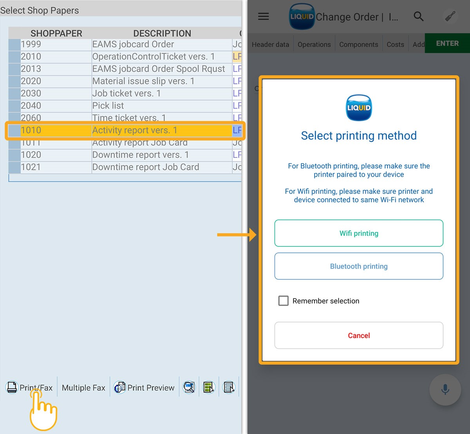Cancel the printing method dialog
Screen dimensions: 470x434
tap(359, 336)
